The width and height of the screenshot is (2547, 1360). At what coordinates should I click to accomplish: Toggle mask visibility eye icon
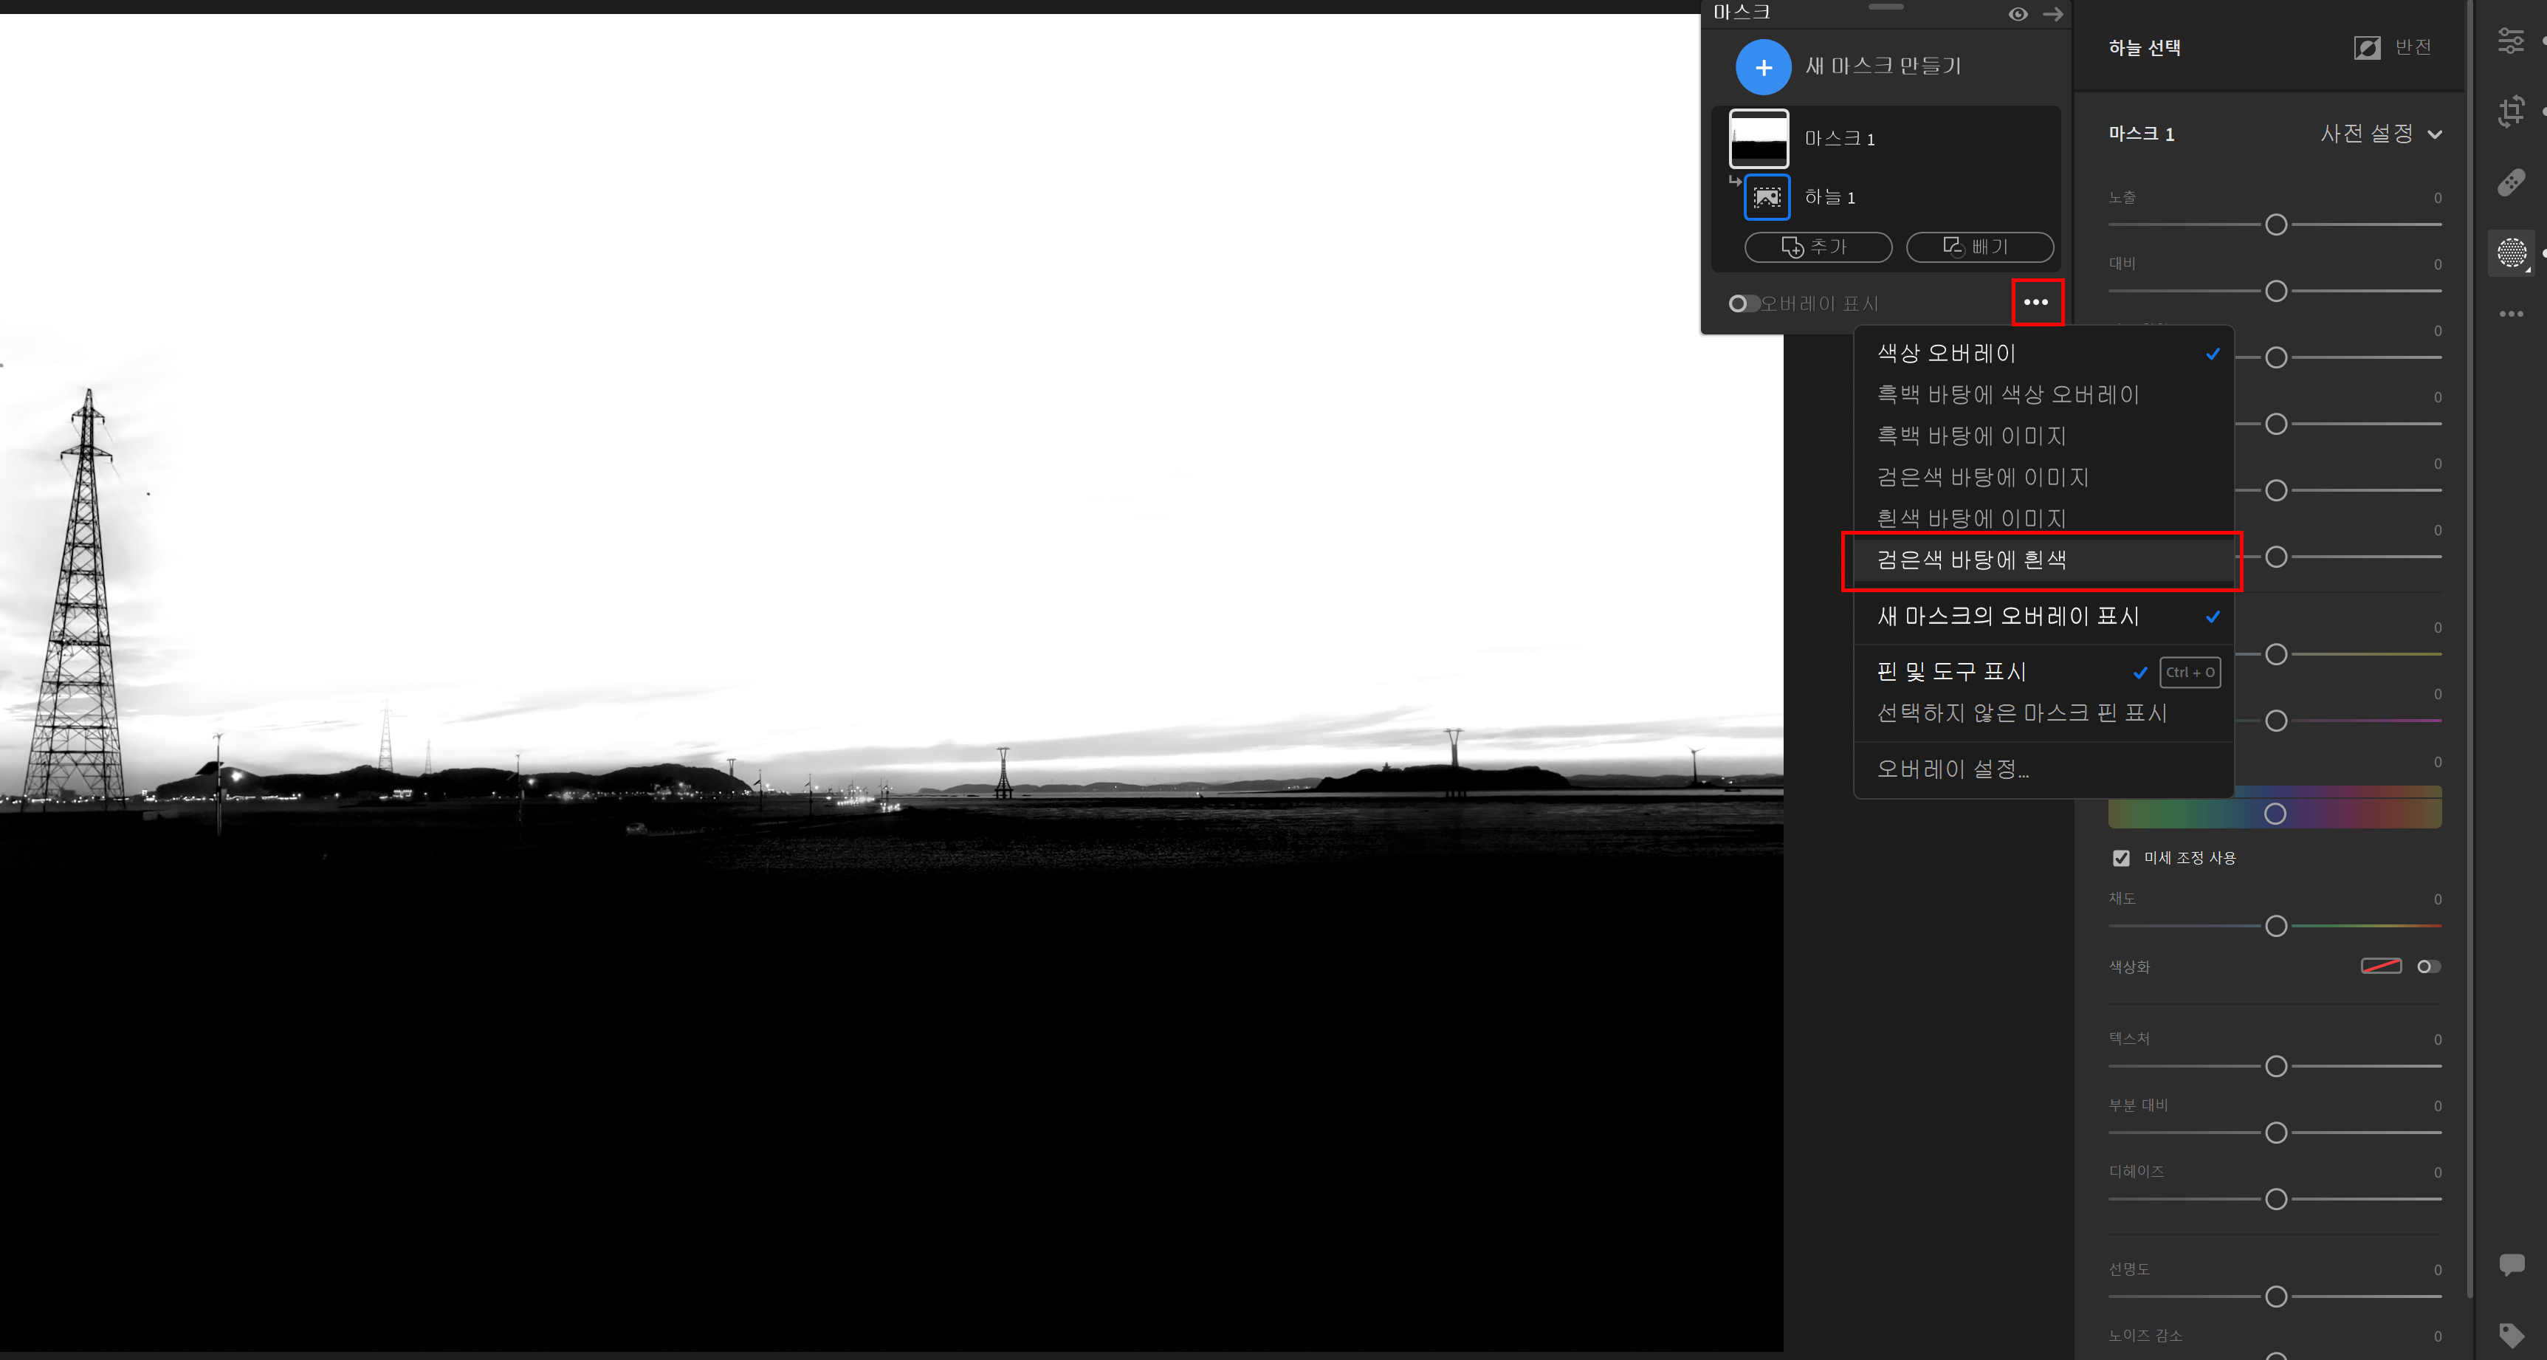click(x=2018, y=14)
